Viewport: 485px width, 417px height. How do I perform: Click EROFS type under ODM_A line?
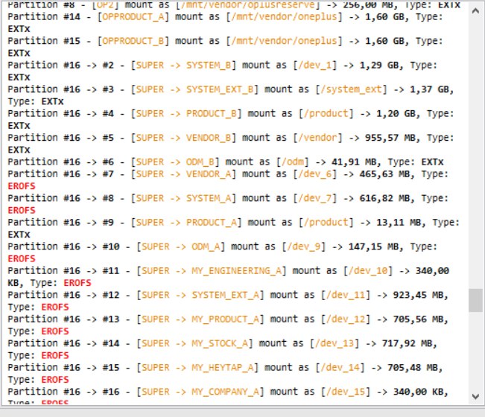(22, 258)
